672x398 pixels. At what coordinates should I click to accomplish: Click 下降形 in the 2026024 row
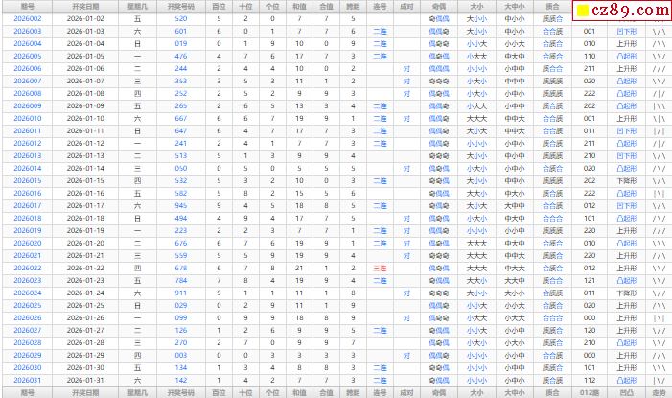coord(627,293)
